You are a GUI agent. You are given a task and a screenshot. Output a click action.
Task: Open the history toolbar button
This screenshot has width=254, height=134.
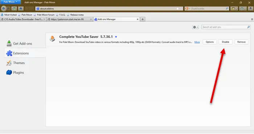pyautogui.click(x=243, y=9)
